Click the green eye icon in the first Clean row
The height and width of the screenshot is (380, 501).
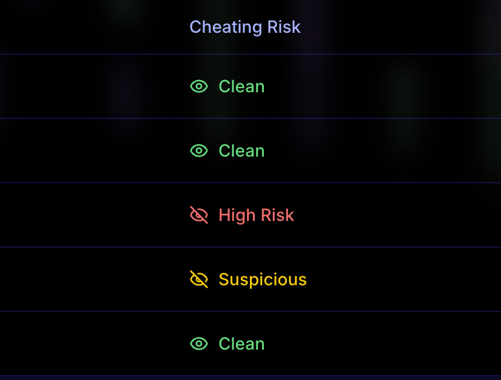point(199,86)
